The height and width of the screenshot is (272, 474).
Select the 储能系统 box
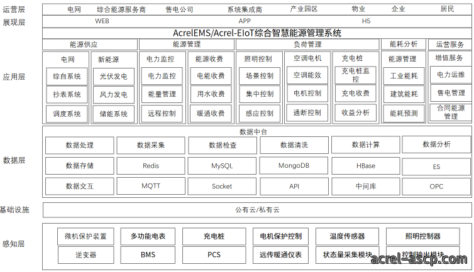(114, 114)
